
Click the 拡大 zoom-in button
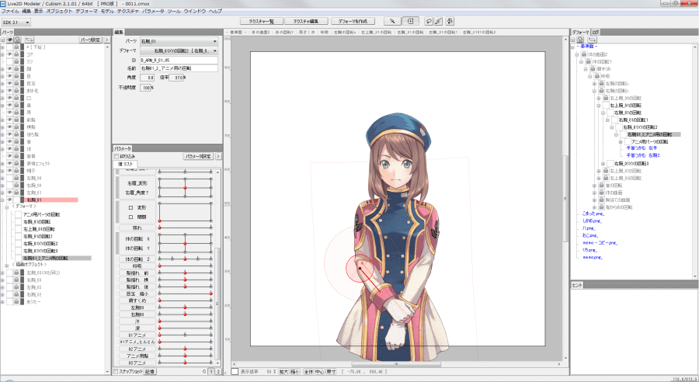coord(284,371)
